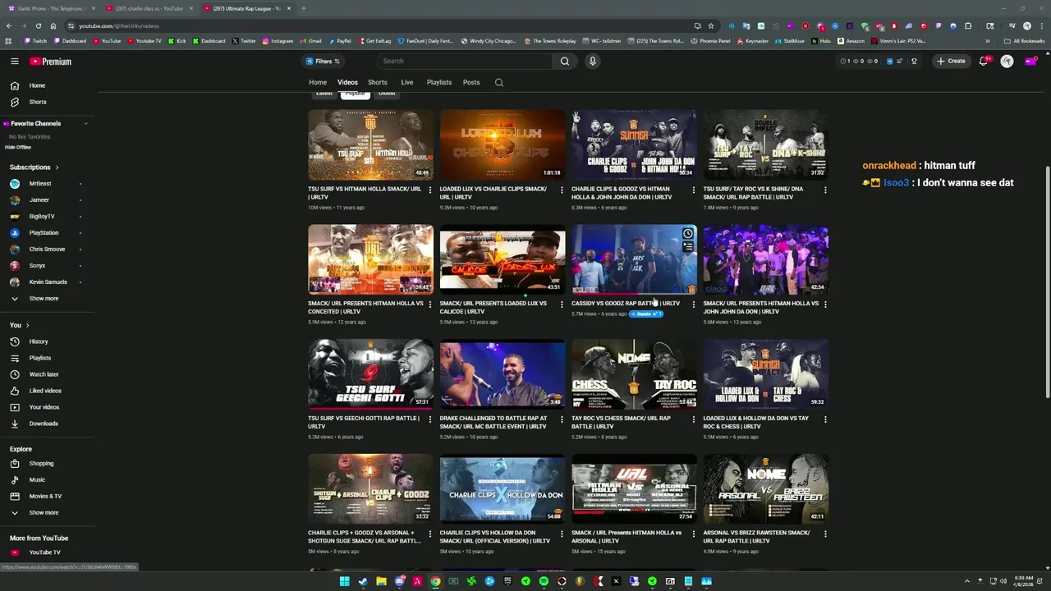Play Drake Challenged to Battle Rap thumbnail

pyautogui.click(x=503, y=373)
